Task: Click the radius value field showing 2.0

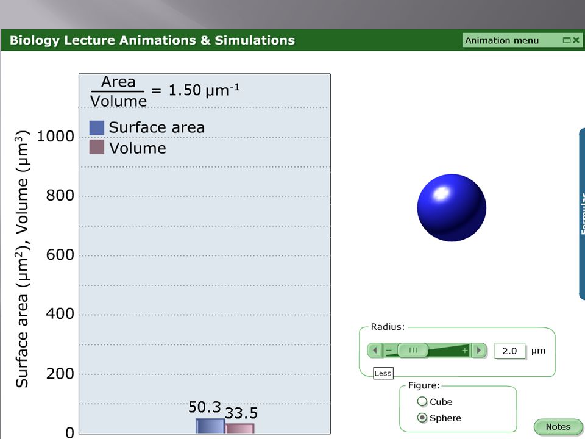Action: pos(509,351)
